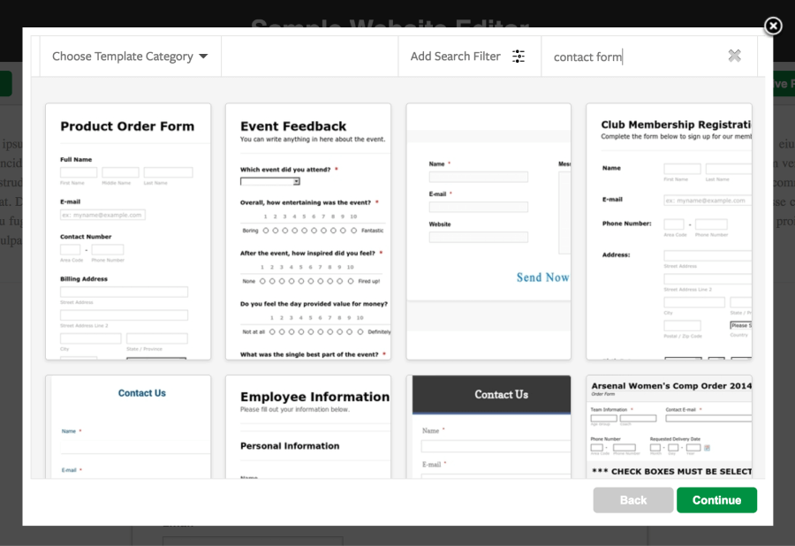Click the Continue button
This screenshot has height=546, width=795.
tap(716, 499)
